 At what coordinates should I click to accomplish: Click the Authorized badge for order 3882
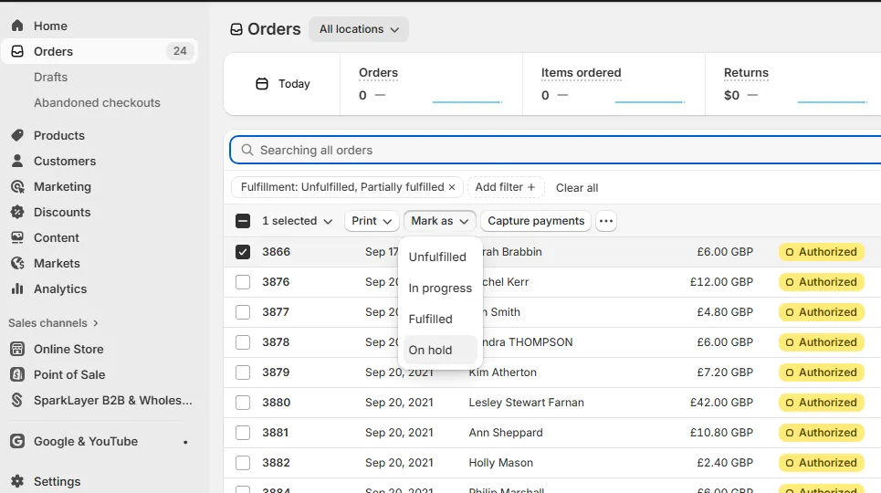[821, 463]
